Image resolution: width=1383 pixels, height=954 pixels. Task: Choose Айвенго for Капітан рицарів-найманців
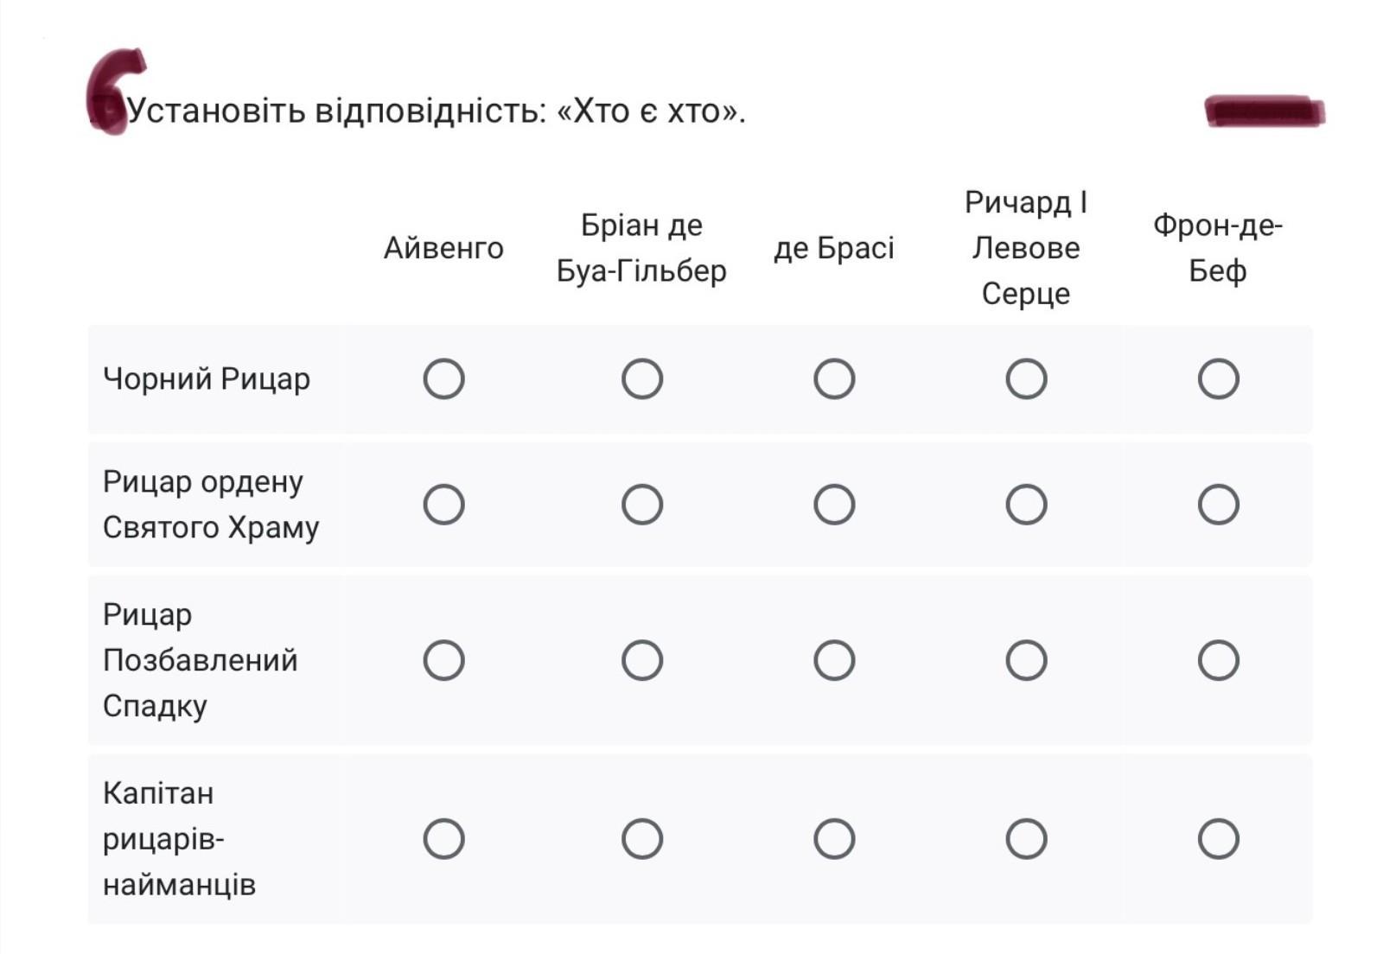443,838
